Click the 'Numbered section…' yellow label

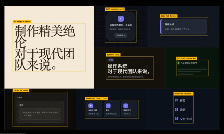[183, 94]
